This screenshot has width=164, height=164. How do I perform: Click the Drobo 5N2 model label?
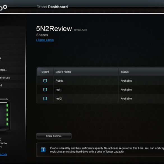pos(80,30)
